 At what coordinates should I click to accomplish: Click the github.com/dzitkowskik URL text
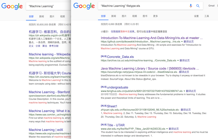click(141, 42)
